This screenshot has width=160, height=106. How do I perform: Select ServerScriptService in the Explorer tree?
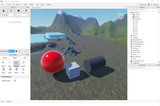(138, 44)
